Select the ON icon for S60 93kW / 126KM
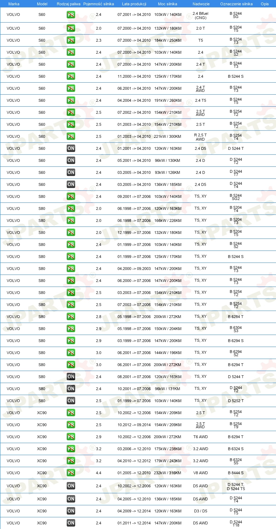This screenshot has width=276, height=529. (71, 172)
